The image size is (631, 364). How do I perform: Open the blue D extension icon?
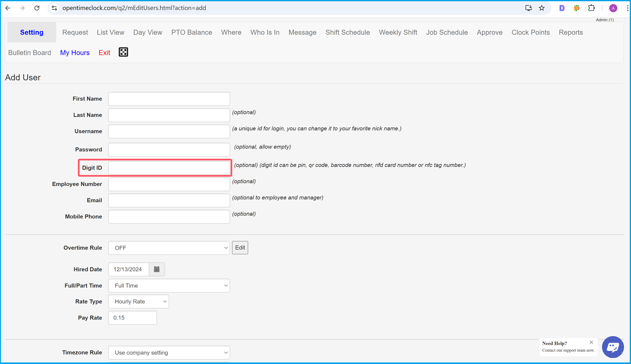562,8
